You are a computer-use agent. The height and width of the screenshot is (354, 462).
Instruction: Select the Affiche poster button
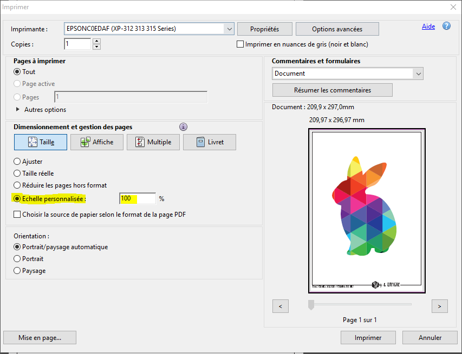97,142
